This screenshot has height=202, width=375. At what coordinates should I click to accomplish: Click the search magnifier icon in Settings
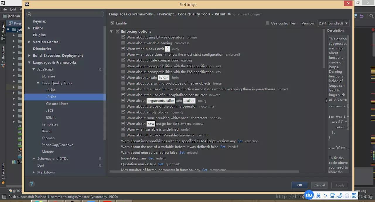29,14
